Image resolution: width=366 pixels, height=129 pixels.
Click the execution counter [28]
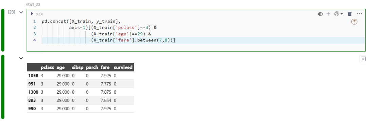[12, 12]
